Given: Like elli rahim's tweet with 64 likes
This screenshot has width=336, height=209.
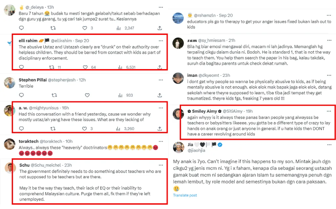Looking at the screenshot, I should point(85,67).
